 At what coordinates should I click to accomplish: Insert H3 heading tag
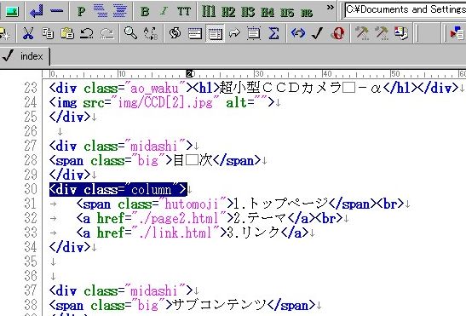coord(248,12)
